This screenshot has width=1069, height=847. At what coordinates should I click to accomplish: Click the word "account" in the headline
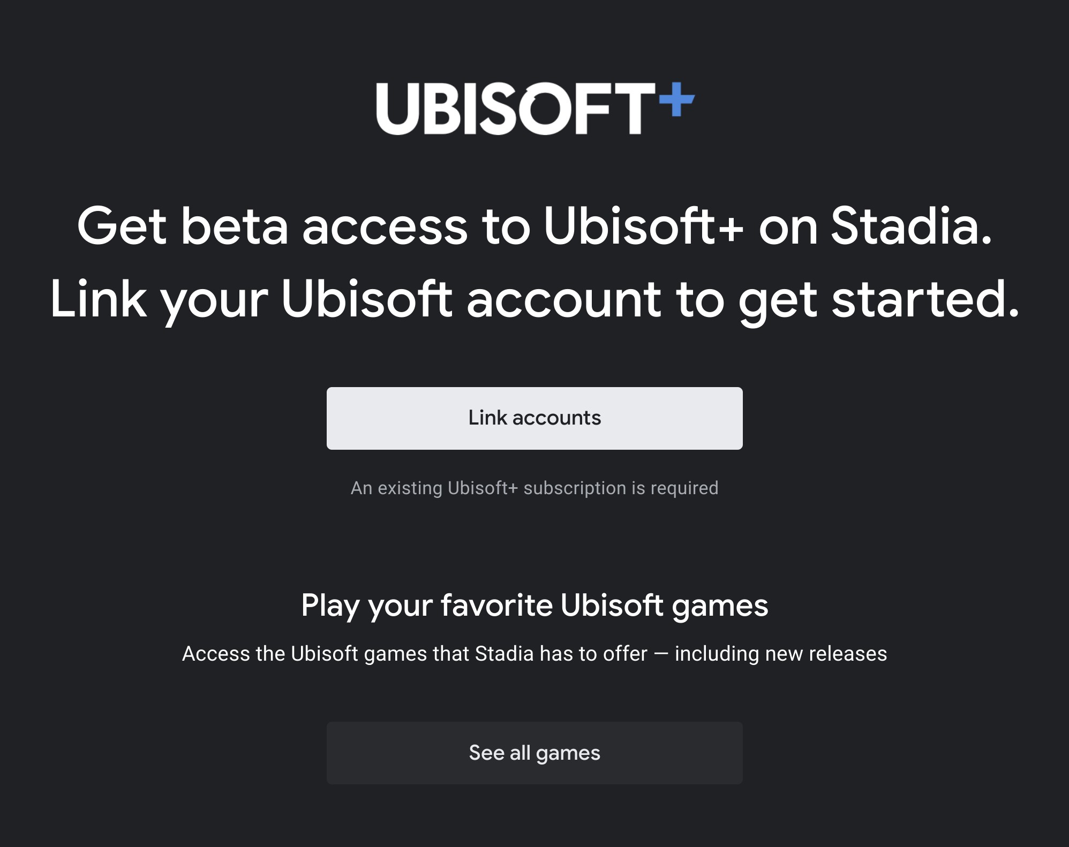[564, 300]
